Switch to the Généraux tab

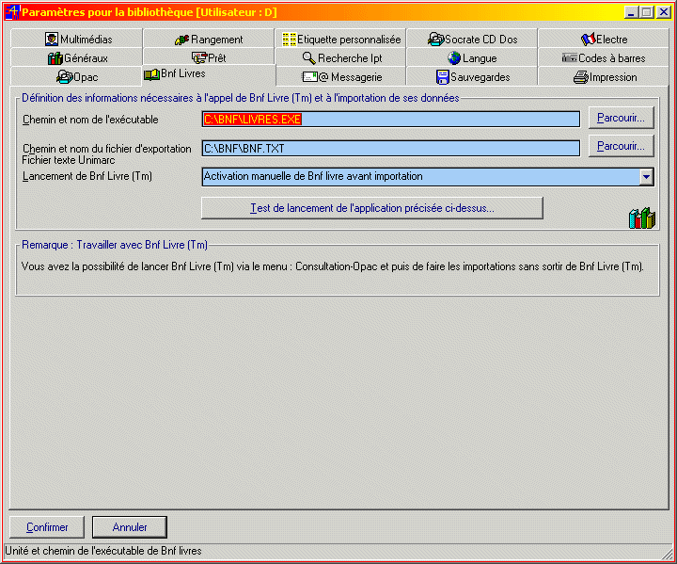[77, 58]
